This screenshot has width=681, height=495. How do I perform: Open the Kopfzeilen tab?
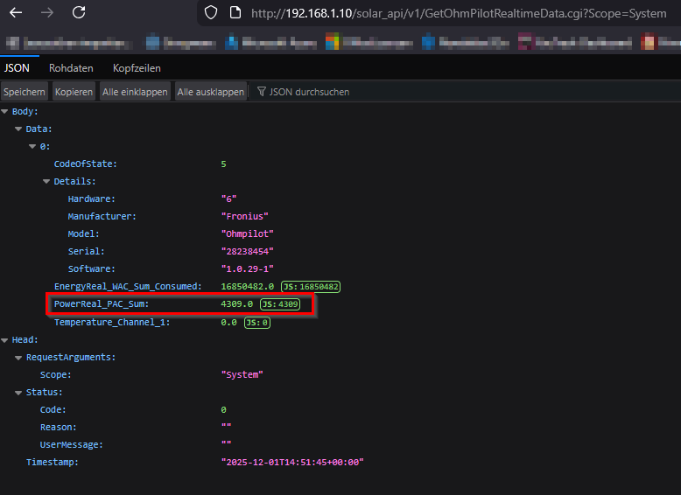pyautogui.click(x=137, y=68)
